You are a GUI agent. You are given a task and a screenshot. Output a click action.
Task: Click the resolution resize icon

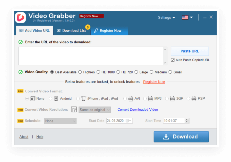tap(74, 110)
